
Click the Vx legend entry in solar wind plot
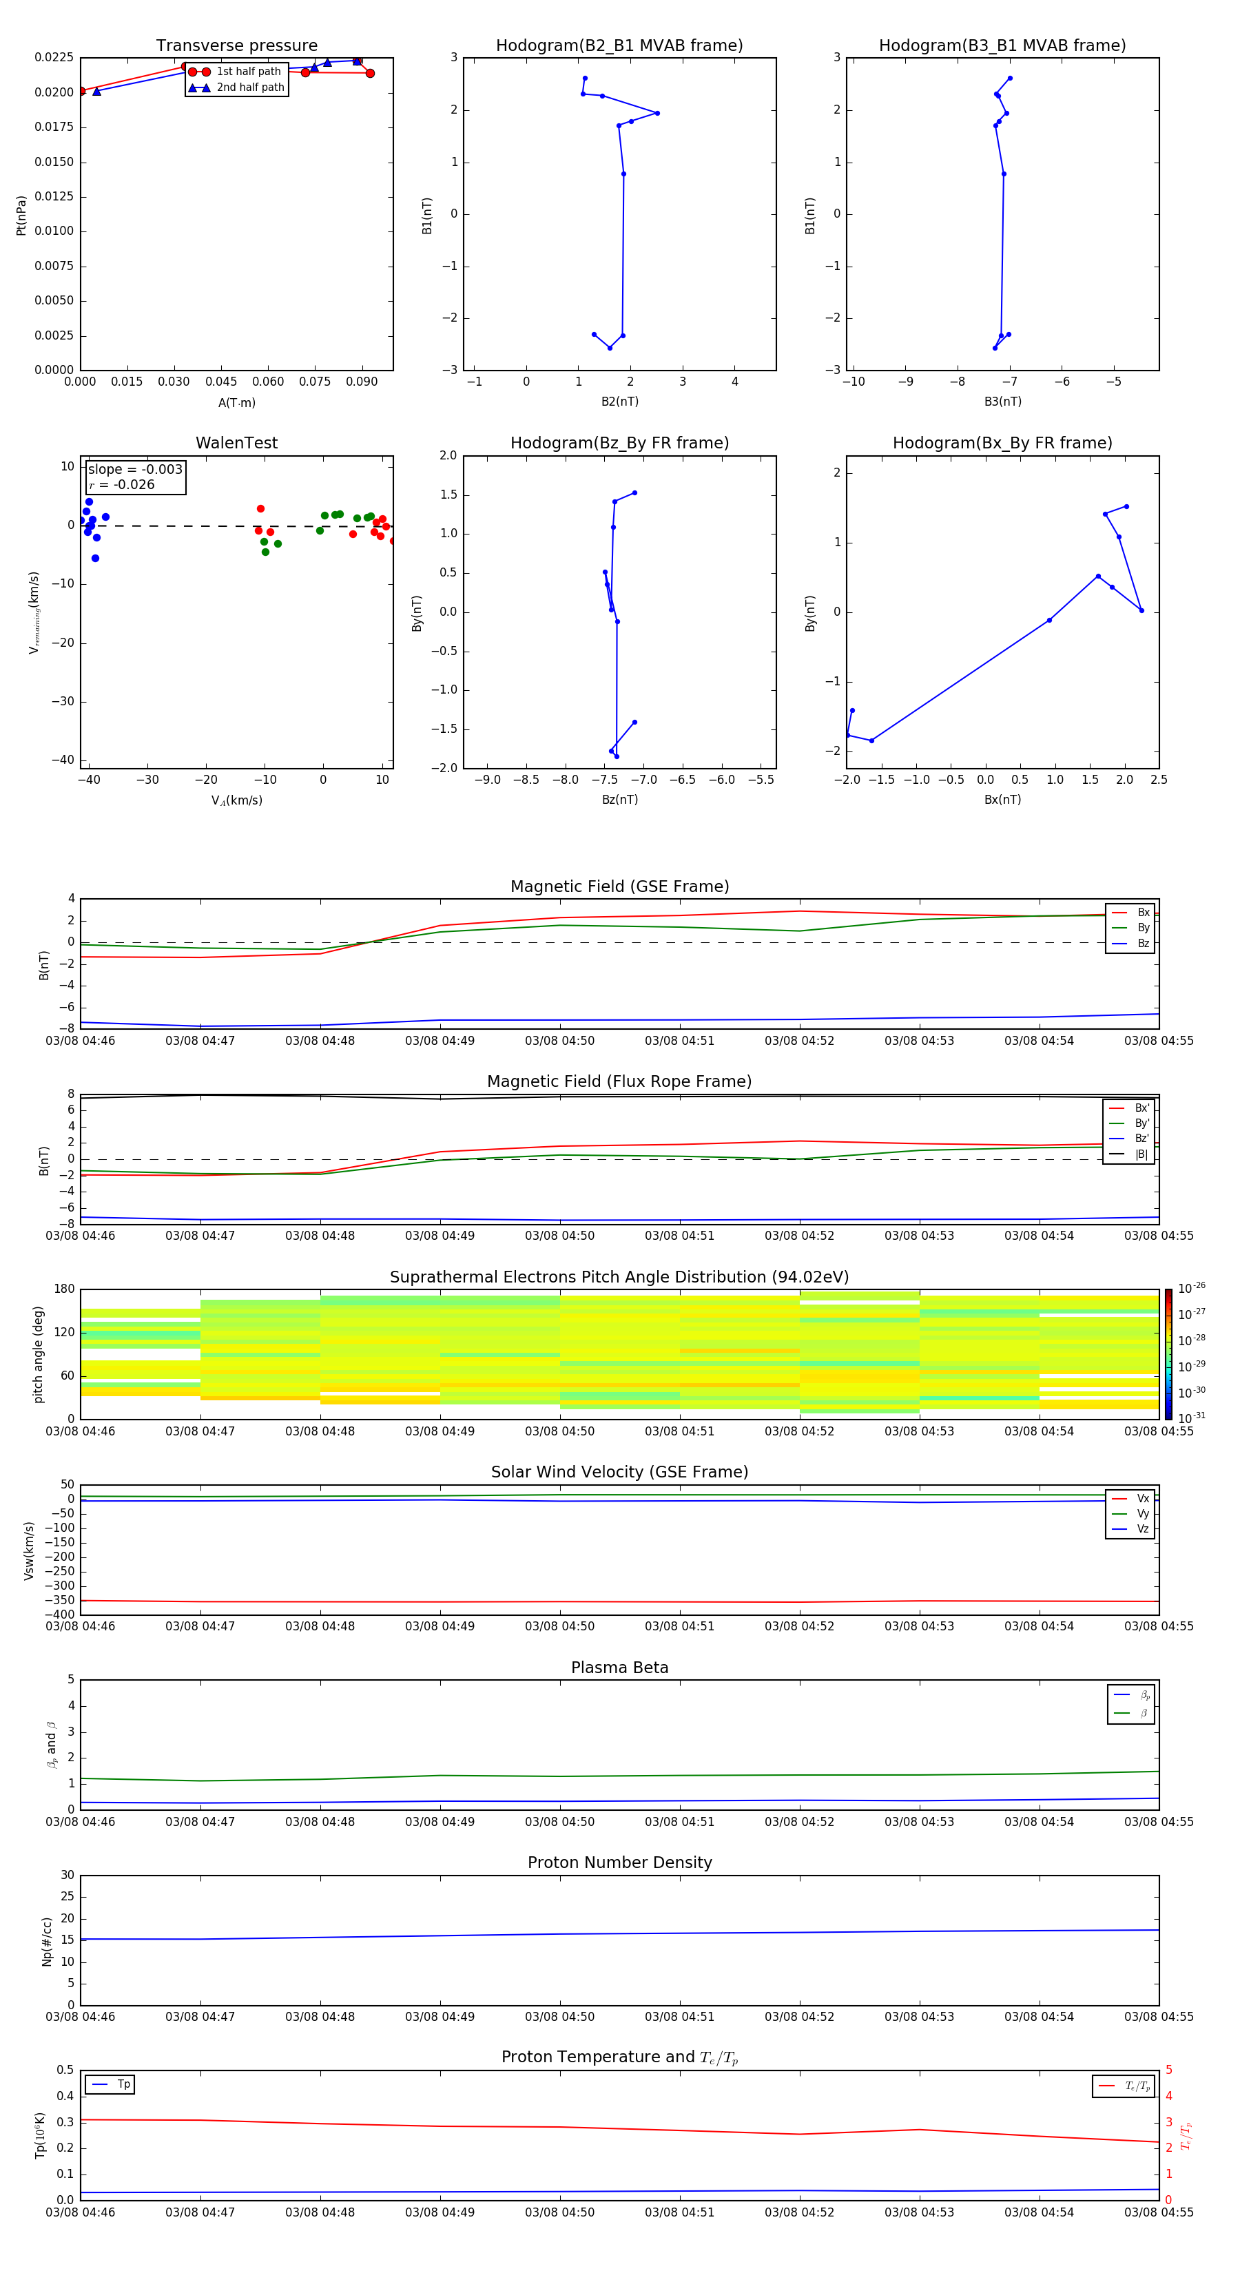coord(1130,1498)
